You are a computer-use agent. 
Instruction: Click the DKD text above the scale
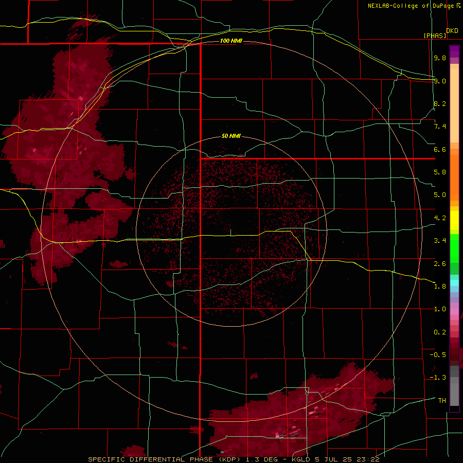click(x=452, y=31)
